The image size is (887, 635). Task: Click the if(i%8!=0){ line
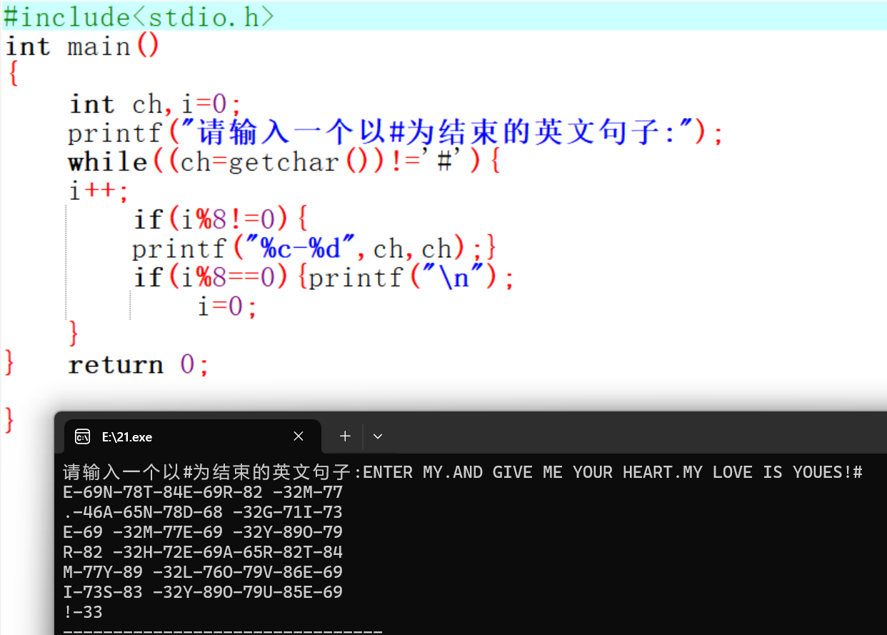(x=221, y=219)
